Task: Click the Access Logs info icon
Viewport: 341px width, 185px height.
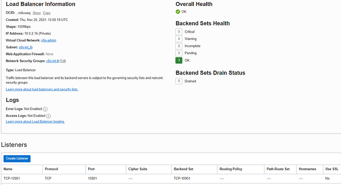Action: (49, 116)
